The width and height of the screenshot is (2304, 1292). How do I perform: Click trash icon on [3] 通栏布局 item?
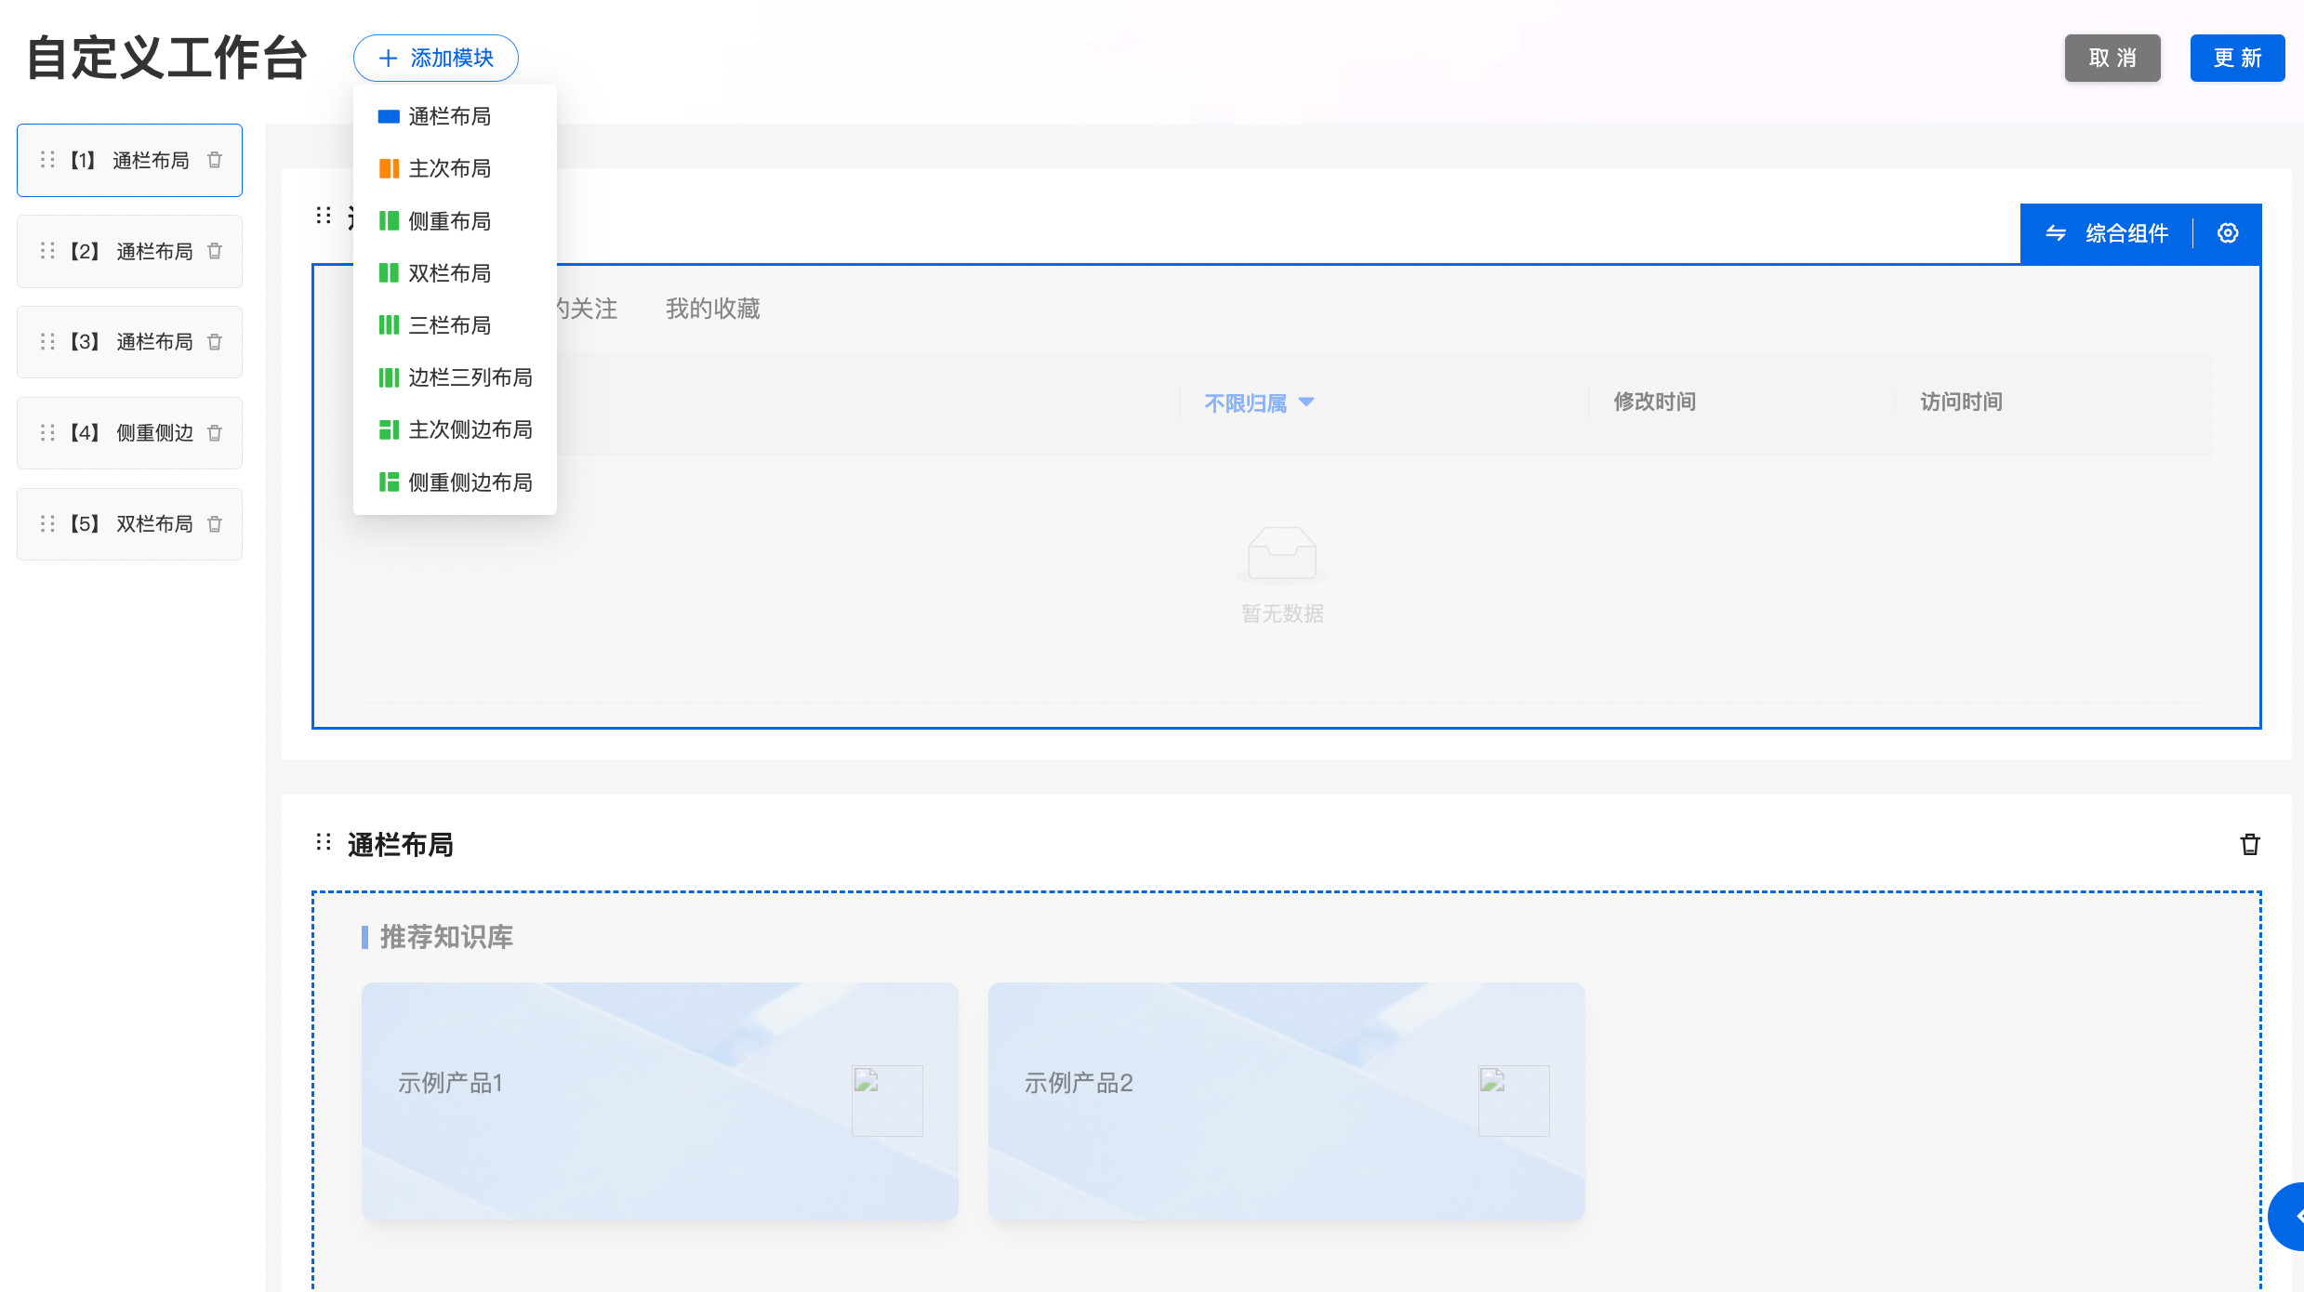[x=215, y=342]
